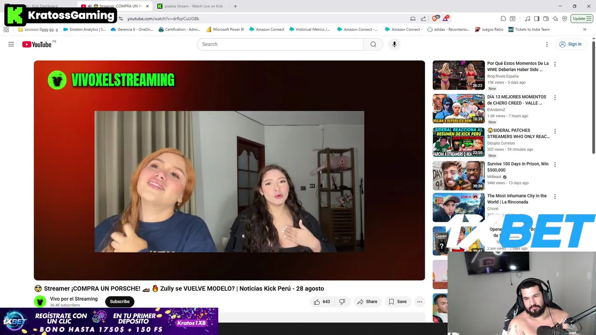Open Brave VPN shield icon
The width and height of the screenshot is (596, 335).
(565, 19)
